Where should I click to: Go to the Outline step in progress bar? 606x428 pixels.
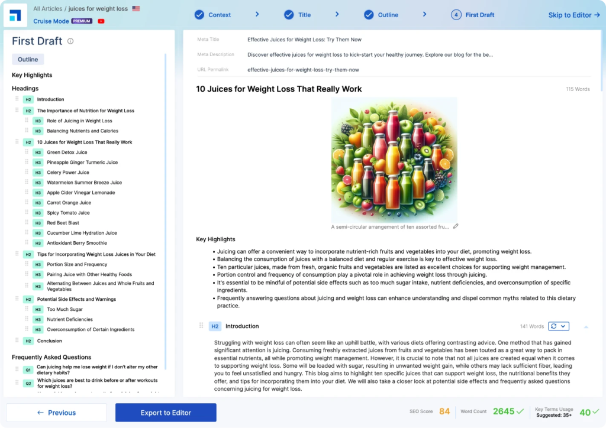click(388, 15)
